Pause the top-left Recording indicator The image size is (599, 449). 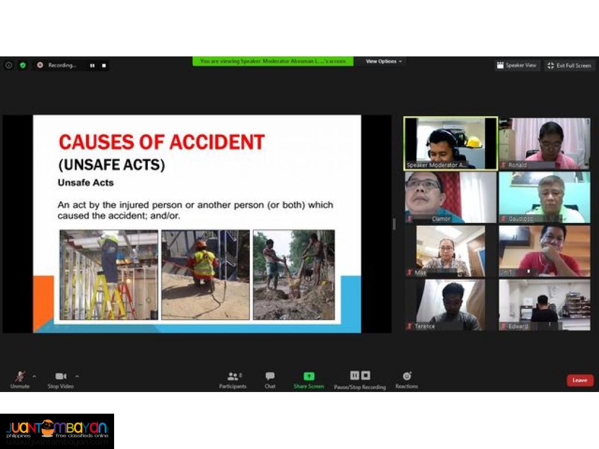pyautogui.click(x=92, y=66)
